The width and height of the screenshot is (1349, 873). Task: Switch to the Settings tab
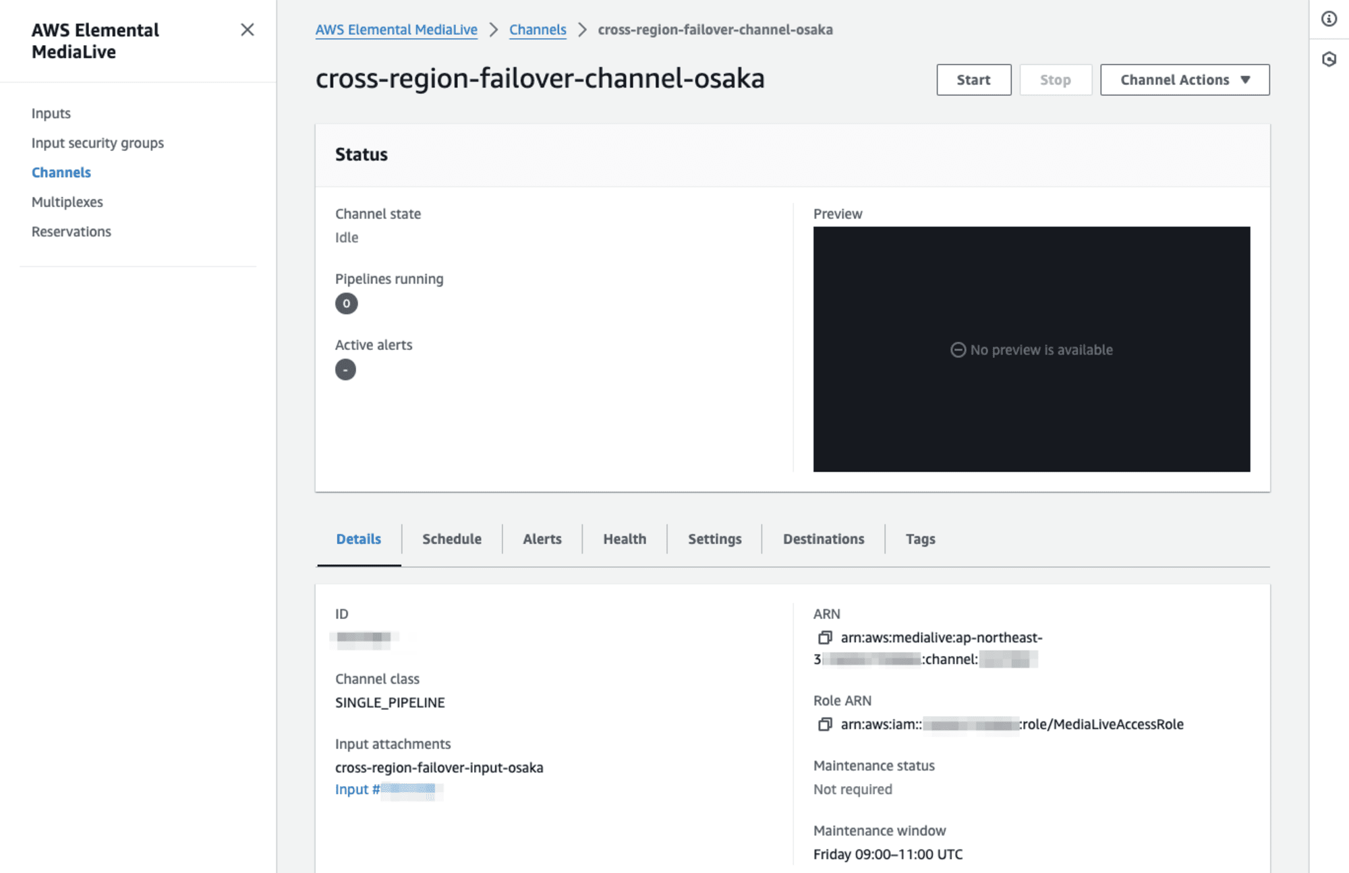coord(715,539)
